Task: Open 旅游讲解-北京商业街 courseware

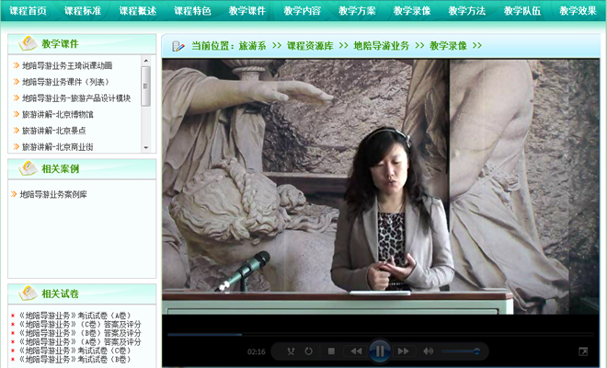Action: [x=58, y=147]
